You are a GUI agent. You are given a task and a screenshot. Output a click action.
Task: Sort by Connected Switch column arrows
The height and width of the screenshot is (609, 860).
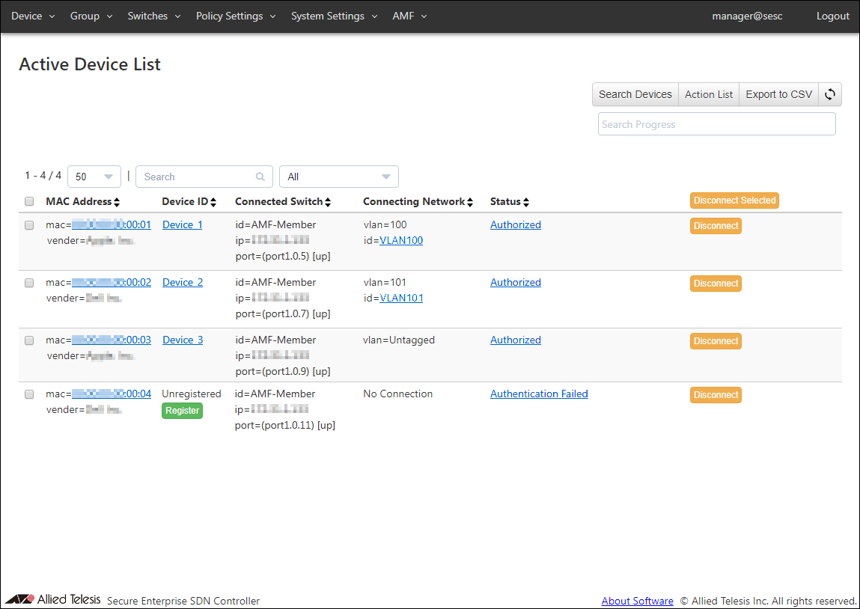point(328,202)
